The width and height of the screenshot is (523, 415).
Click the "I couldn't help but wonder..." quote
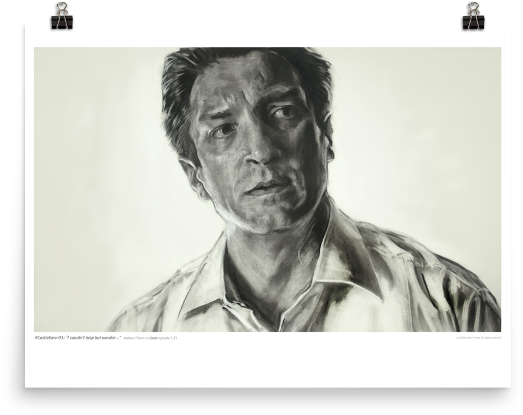[x=93, y=337]
